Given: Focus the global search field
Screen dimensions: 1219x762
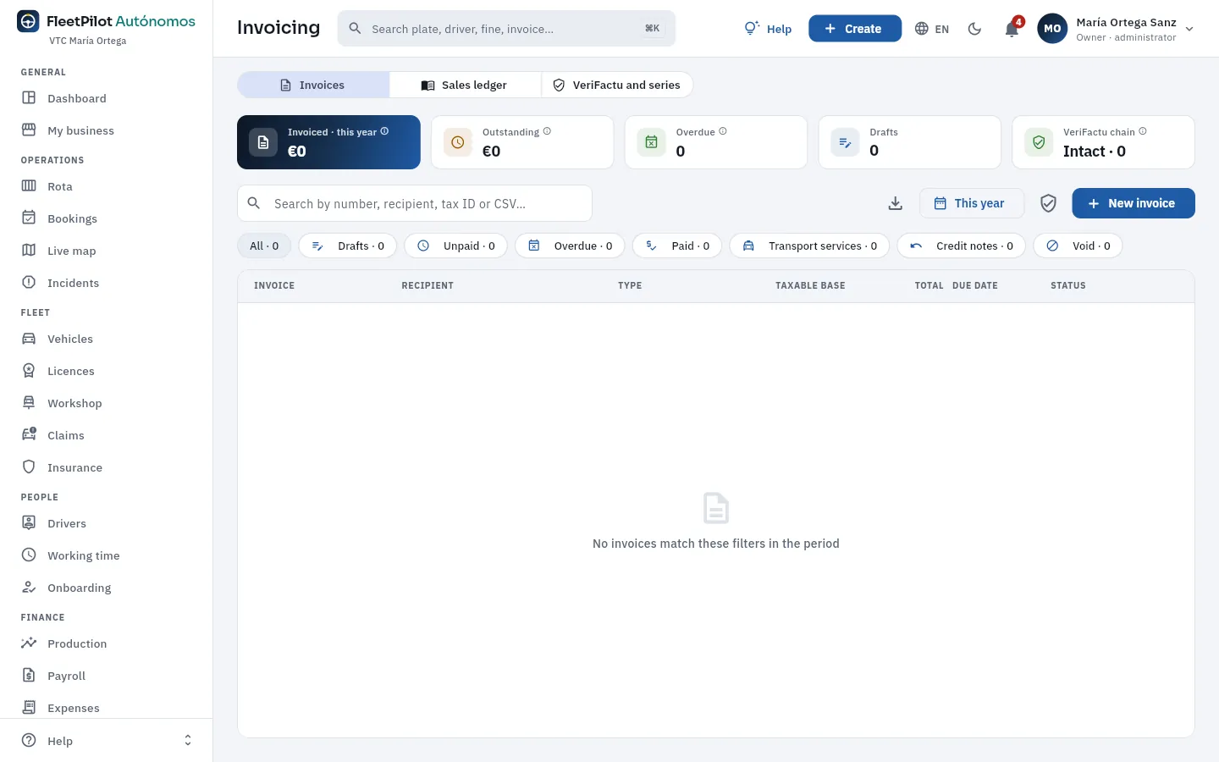Looking at the screenshot, I should (x=506, y=29).
